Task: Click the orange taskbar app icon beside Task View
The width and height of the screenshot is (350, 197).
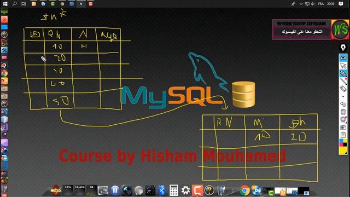Action: click(x=34, y=4)
